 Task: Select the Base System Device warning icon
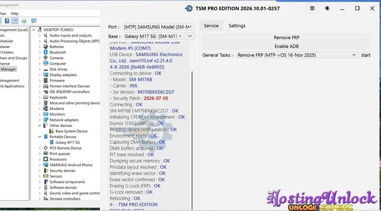[x=51, y=131]
